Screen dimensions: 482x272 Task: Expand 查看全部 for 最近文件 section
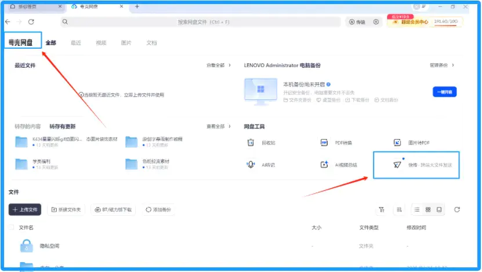tap(219, 65)
